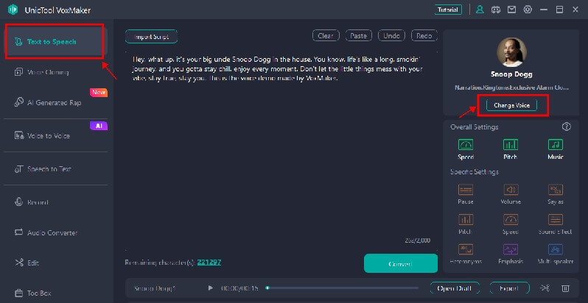Viewport: 588px width, 303px height.
Task: Click the audio playback progress bar
Action: point(342,288)
